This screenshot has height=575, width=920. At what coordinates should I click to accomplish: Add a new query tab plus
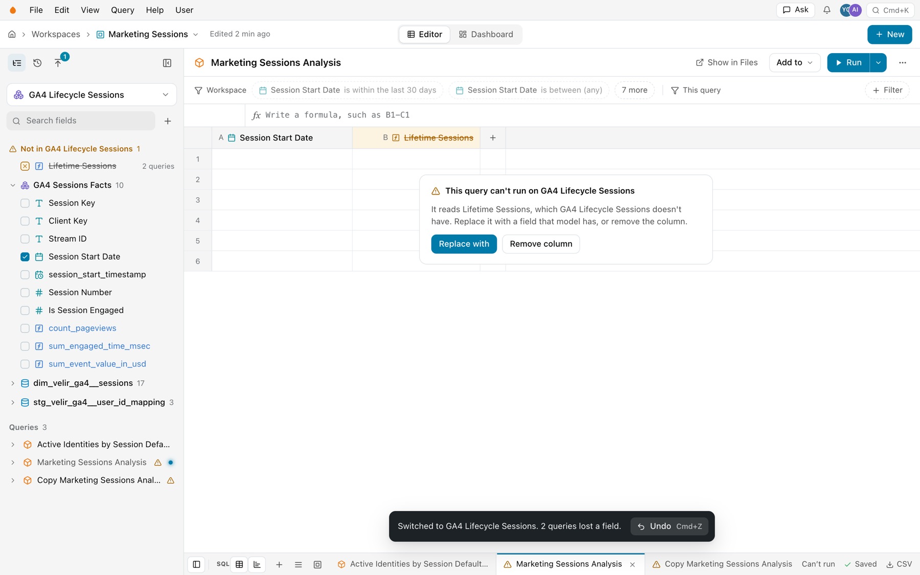[x=279, y=564]
